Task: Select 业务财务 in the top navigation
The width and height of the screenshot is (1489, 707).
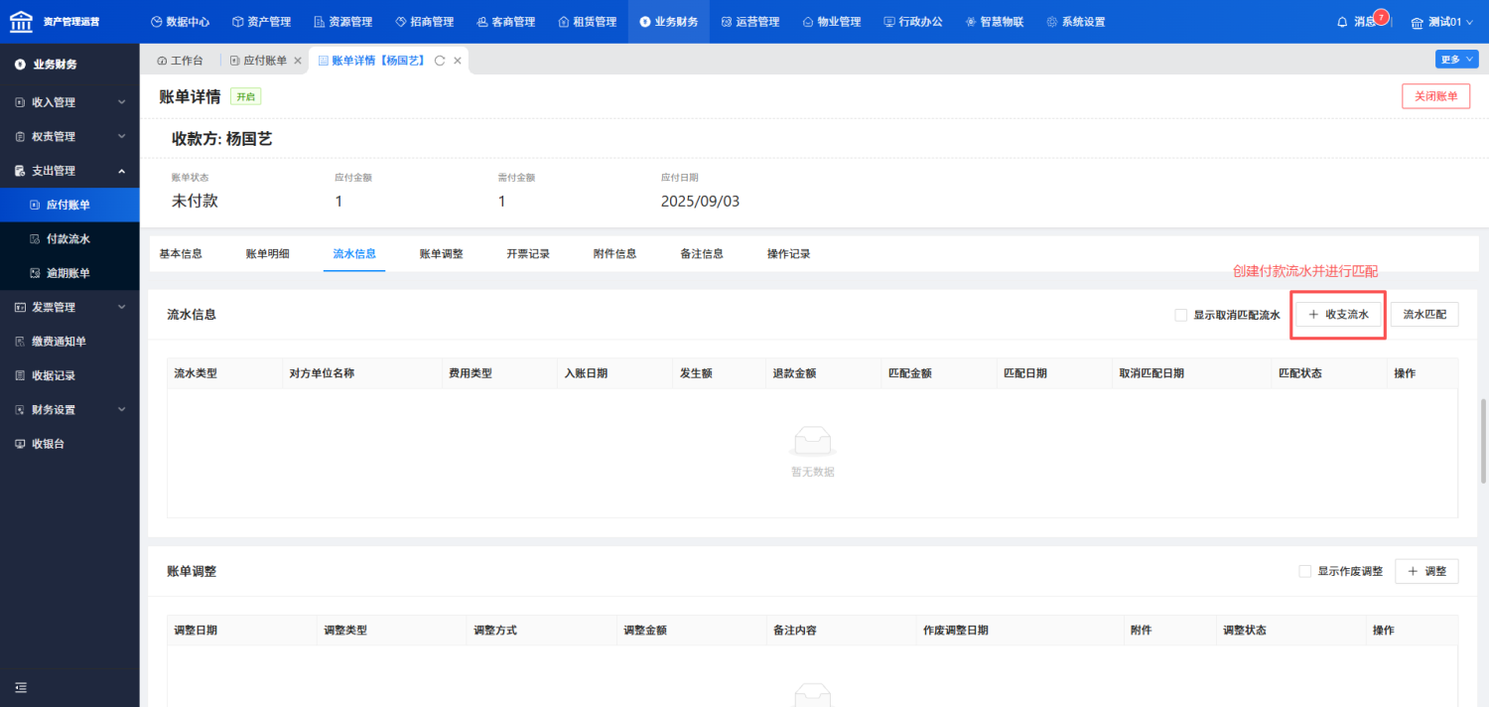Action: [669, 22]
